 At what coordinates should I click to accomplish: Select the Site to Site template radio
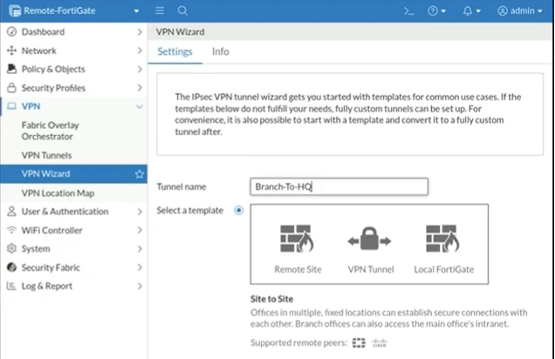pos(239,210)
